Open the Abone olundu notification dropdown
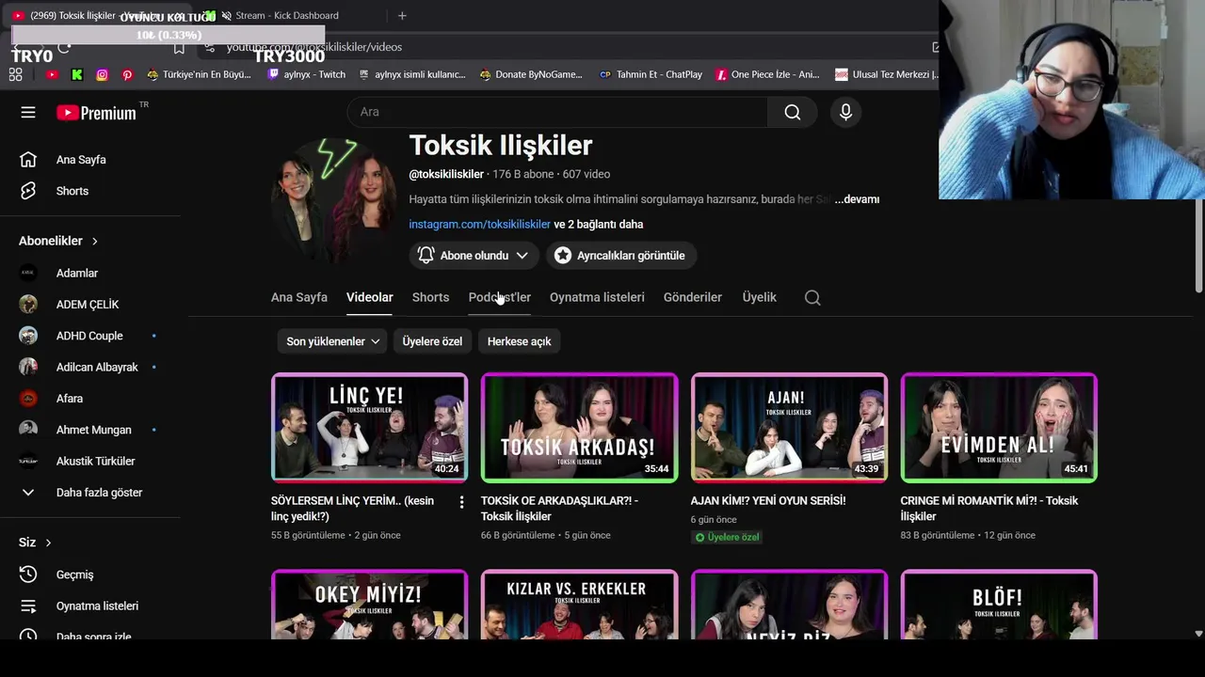 [x=474, y=256]
